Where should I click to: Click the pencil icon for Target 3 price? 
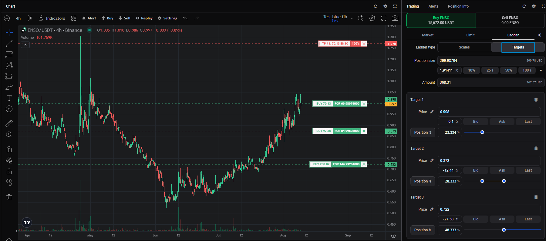[x=432, y=209]
